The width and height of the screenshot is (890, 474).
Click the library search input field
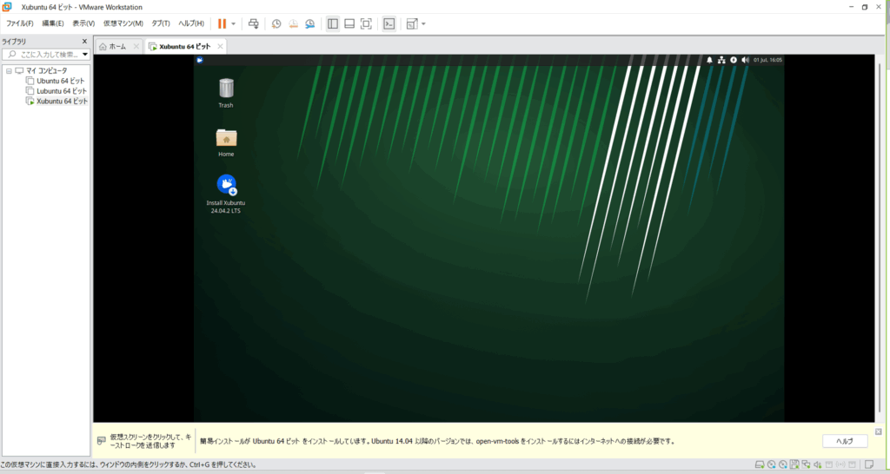[x=43, y=54]
